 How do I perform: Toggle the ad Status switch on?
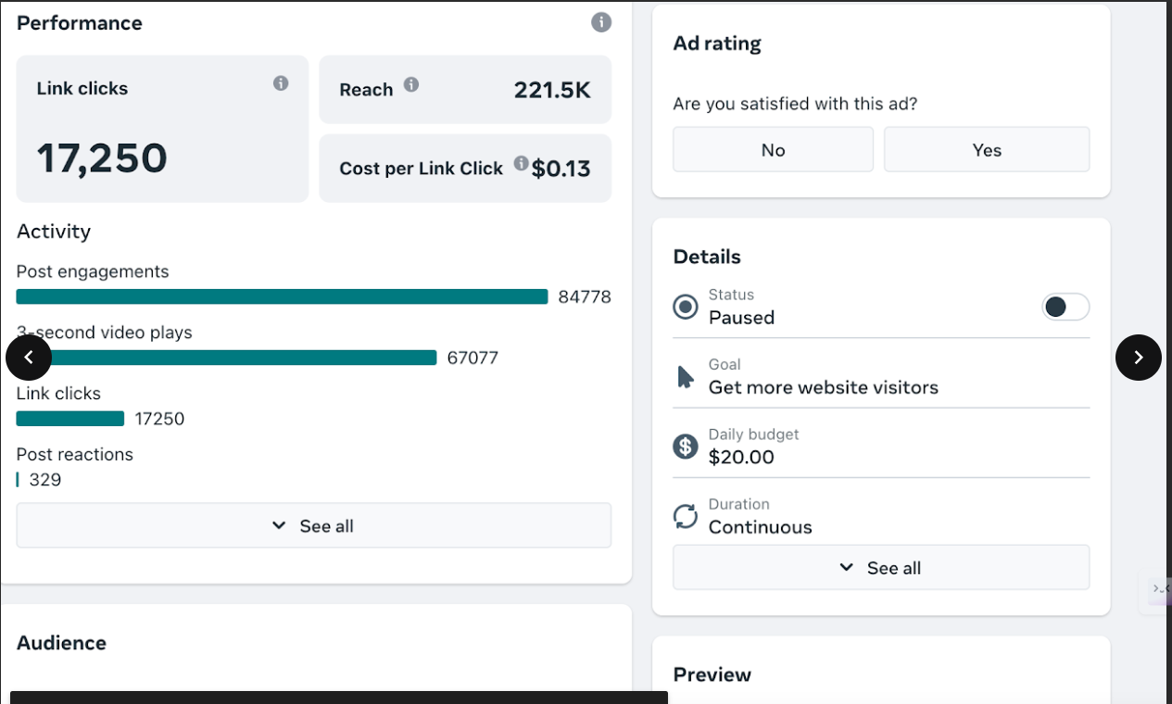(x=1065, y=307)
